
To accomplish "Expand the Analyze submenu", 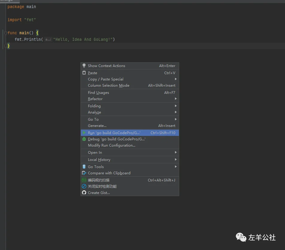I will pos(95,112).
